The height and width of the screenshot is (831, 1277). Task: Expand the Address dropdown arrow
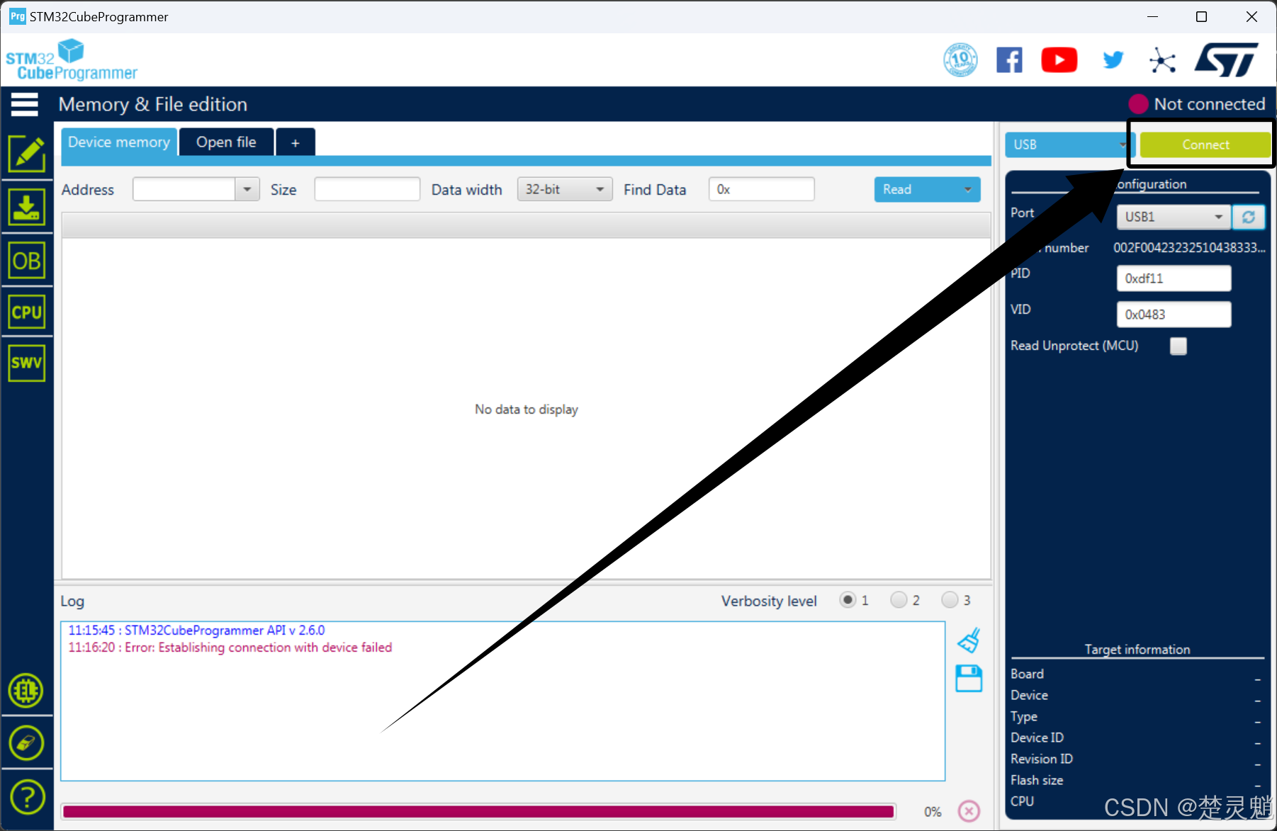coord(247,189)
